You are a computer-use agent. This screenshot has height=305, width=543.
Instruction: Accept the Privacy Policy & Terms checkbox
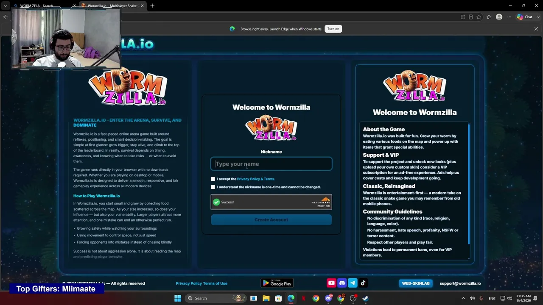(x=213, y=179)
